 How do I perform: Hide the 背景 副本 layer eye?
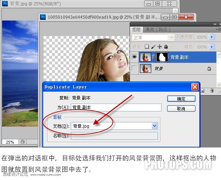134,57
